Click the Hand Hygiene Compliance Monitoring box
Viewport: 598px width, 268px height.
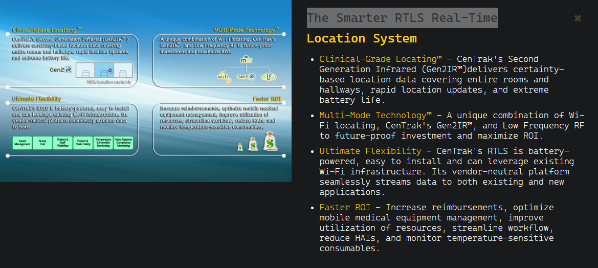coord(123,143)
